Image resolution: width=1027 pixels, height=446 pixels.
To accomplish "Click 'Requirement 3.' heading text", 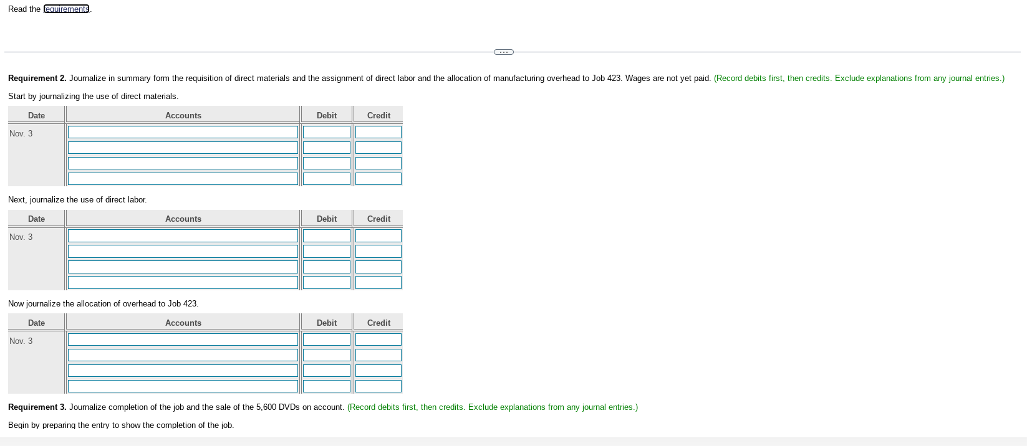I will click(x=37, y=407).
